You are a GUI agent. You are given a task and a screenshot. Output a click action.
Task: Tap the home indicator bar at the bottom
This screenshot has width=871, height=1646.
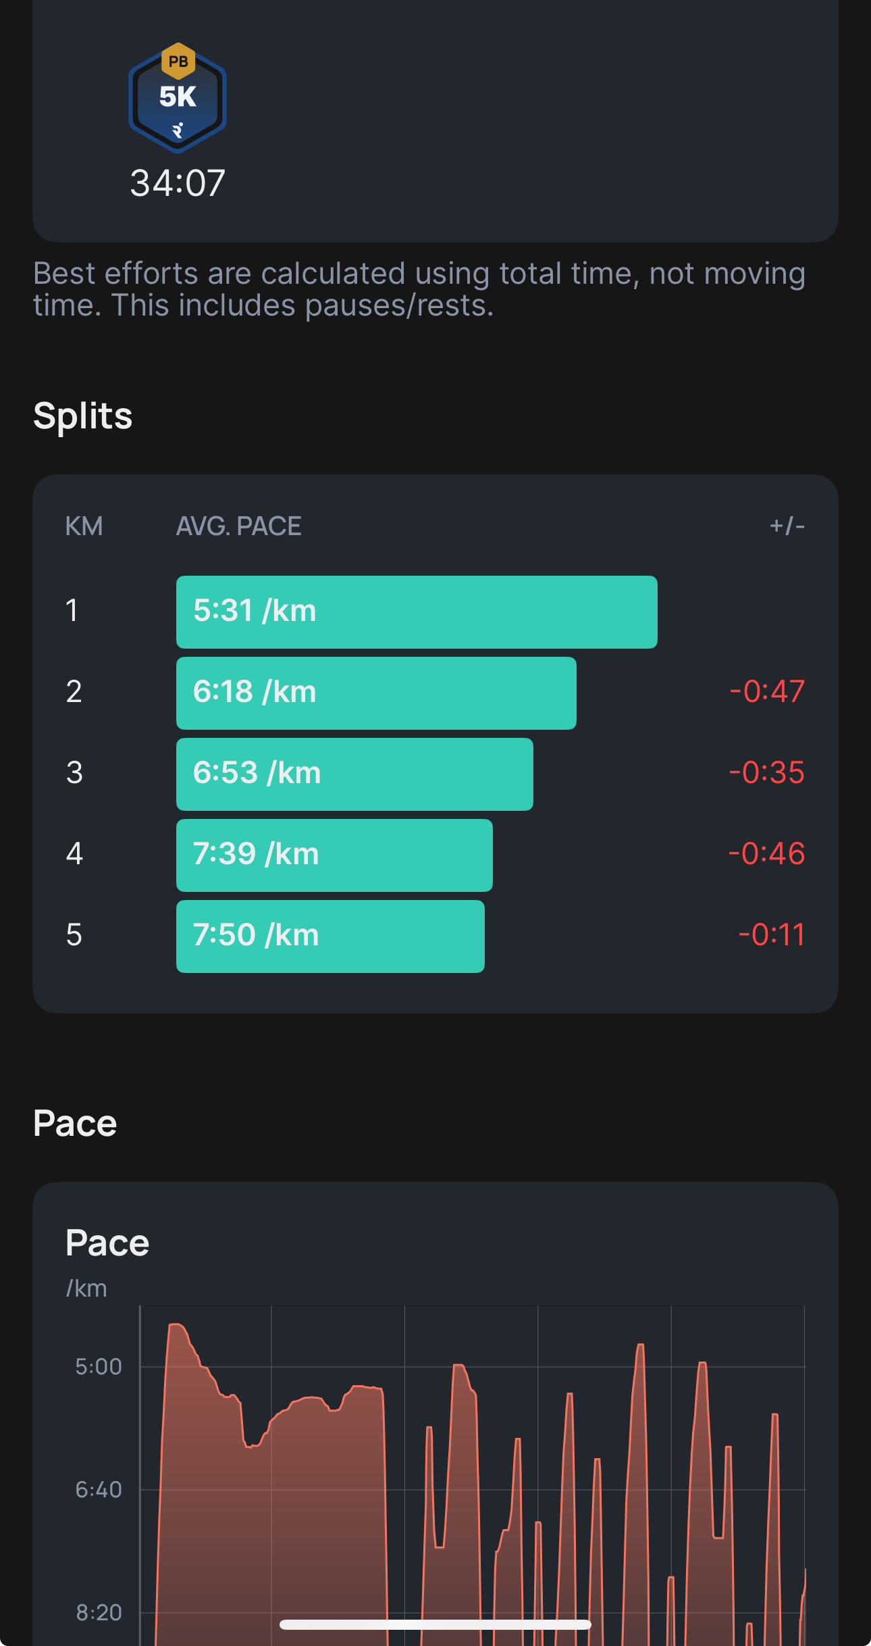[435, 1624]
